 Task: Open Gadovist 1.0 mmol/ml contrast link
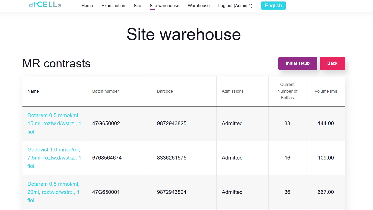click(54, 158)
